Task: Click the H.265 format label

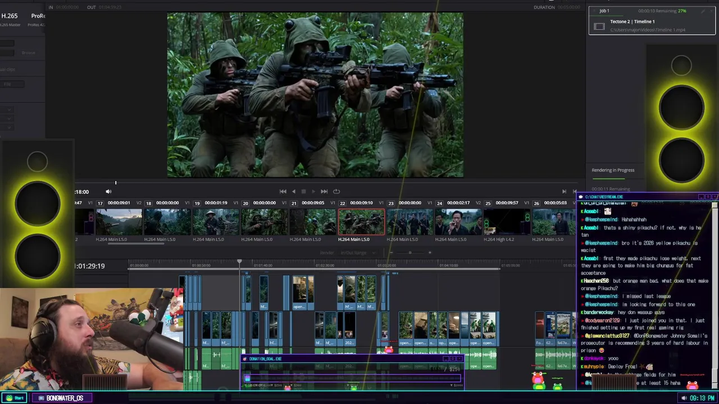Action: (x=10, y=16)
